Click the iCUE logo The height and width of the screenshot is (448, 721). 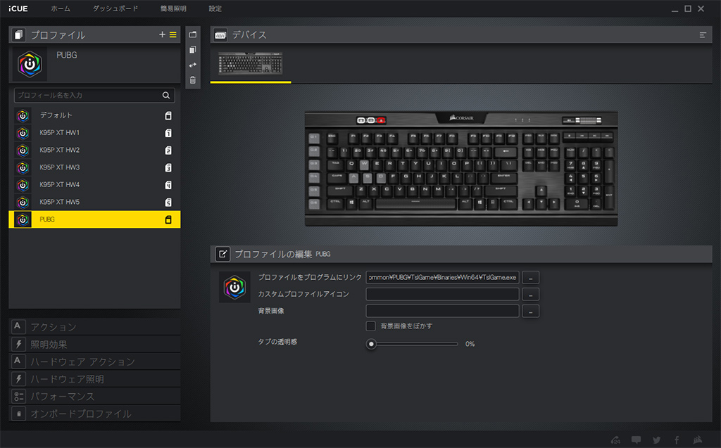click(x=18, y=8)
